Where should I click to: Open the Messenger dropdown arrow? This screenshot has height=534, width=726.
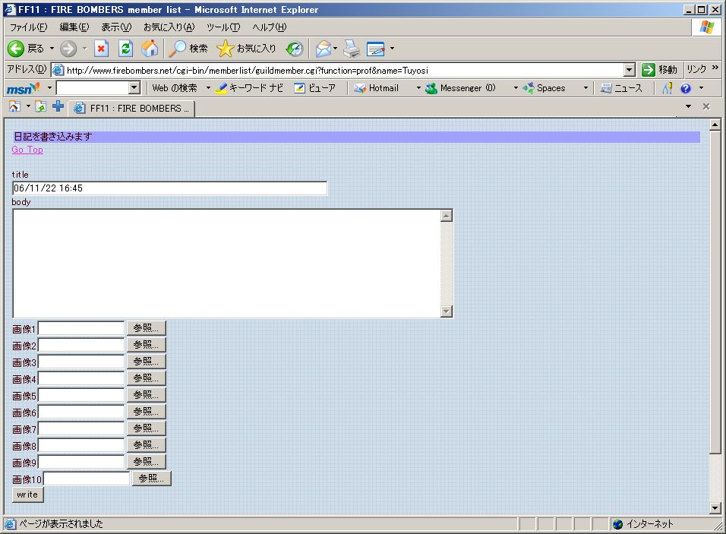click(x=516, y=88)
